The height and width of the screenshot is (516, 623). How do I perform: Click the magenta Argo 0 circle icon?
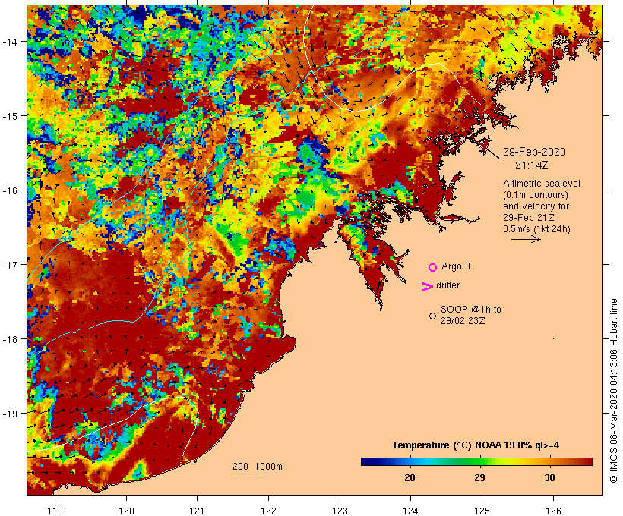click(x=433, y=267)
